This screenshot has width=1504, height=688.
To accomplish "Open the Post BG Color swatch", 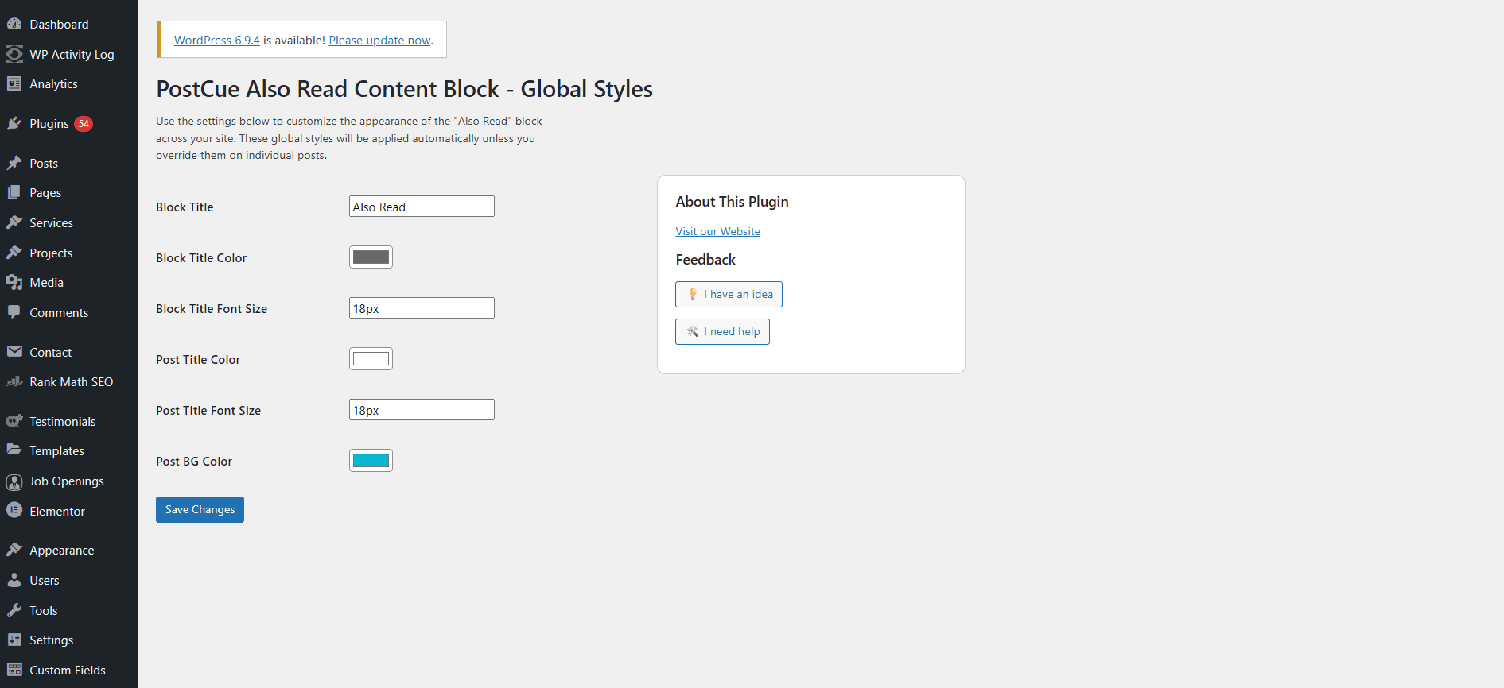I will click(x=371, y=460).
